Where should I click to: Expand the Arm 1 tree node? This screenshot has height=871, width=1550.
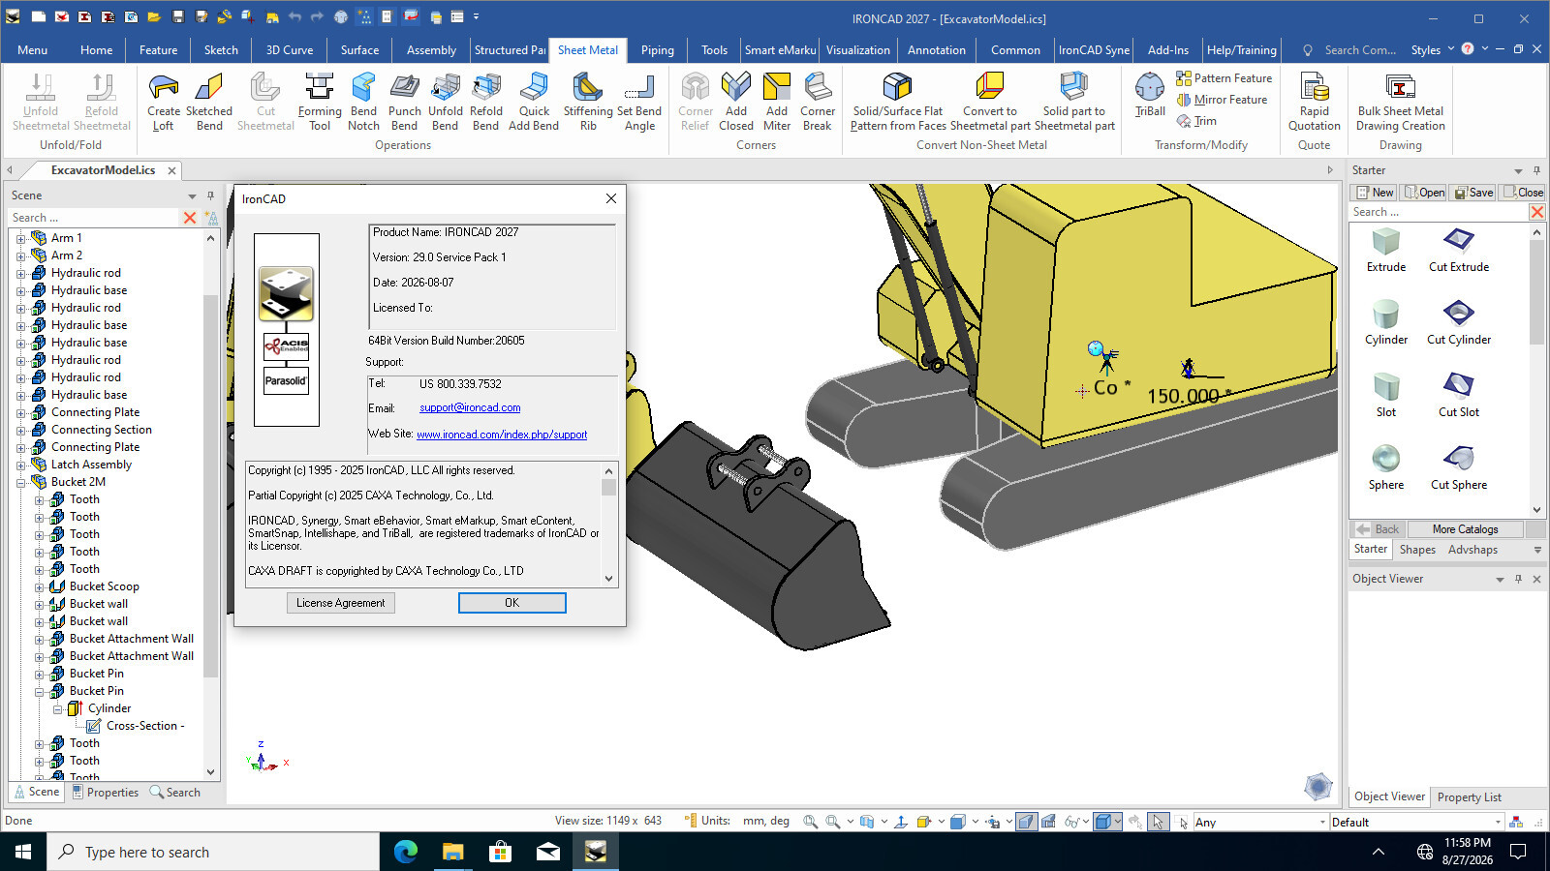point(20,239)
